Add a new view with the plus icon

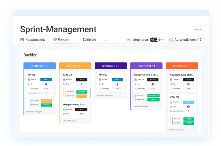pos(106,40)
